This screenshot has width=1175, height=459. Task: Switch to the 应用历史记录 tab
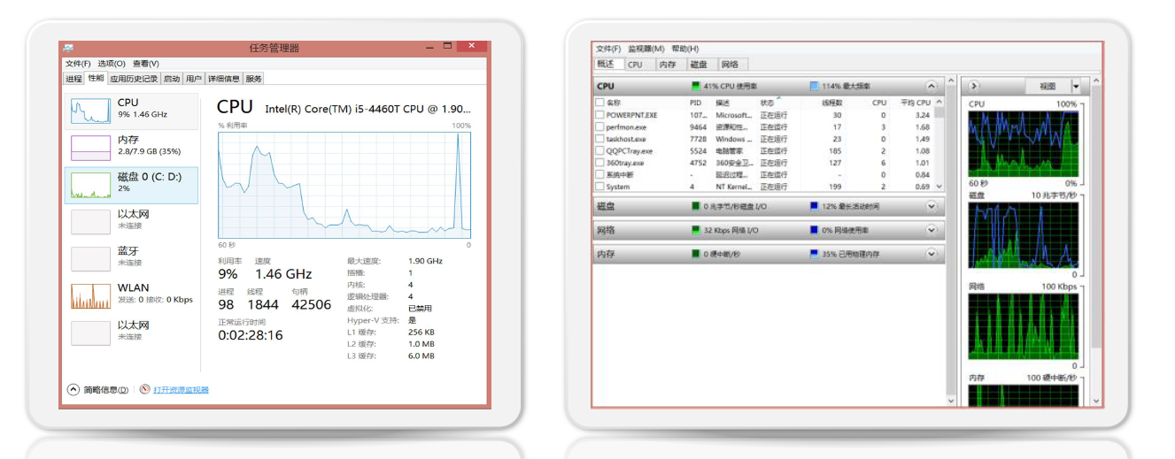(x=134, y=79)
